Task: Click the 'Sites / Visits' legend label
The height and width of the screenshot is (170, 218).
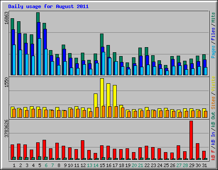Action: [213, 93]
